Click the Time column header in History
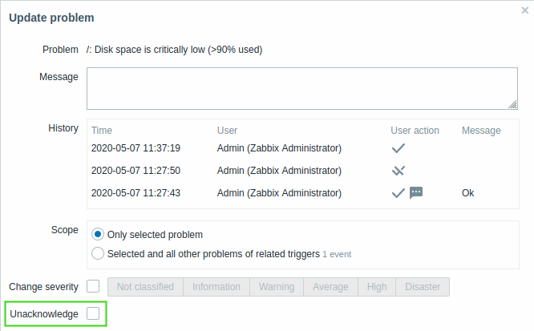The height and width of the screenshot is (331, 534). point(102,131)
